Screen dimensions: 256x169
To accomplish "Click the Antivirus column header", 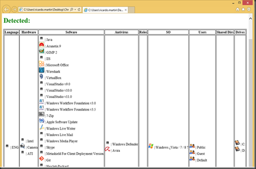I will pos(122,32).
